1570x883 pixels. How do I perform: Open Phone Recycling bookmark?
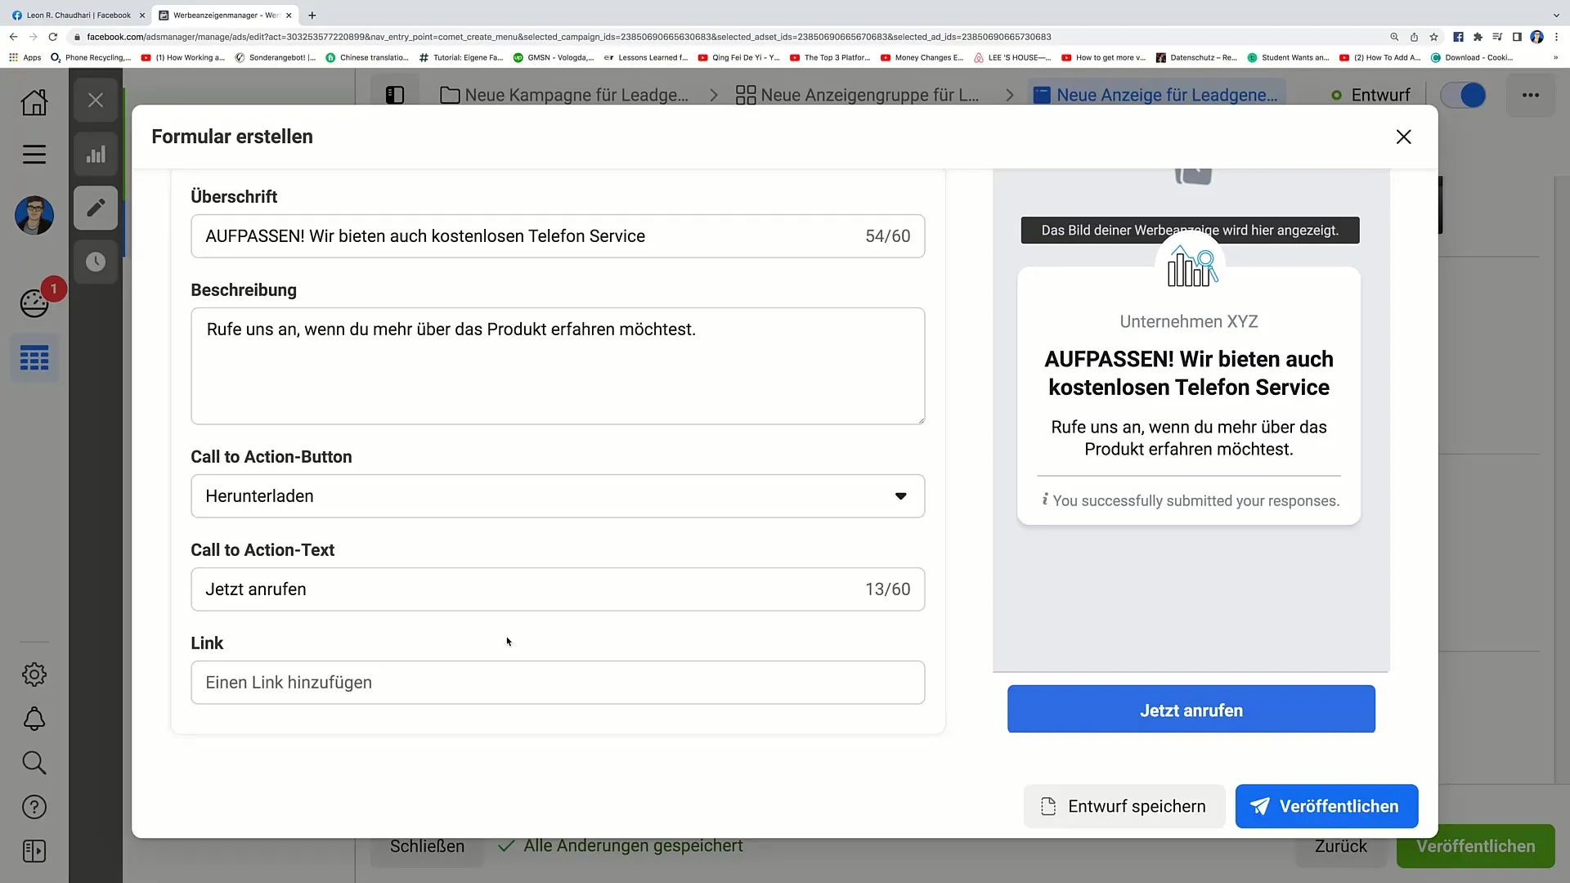click(91, 58)
